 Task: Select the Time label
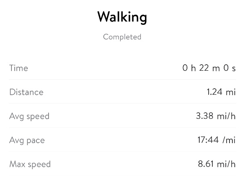(19, 68)
